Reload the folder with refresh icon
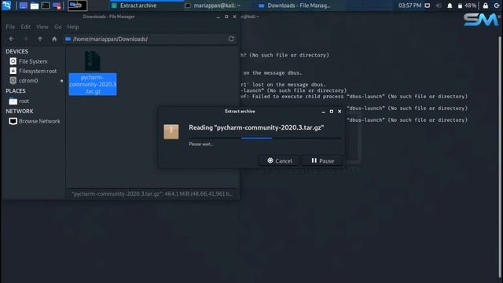 coord(231,39)
